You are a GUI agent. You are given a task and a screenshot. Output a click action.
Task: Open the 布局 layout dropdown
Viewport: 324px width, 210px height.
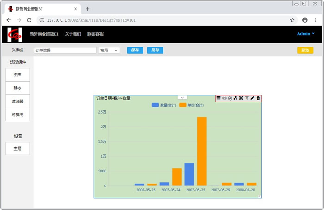(x=109, y=50)
